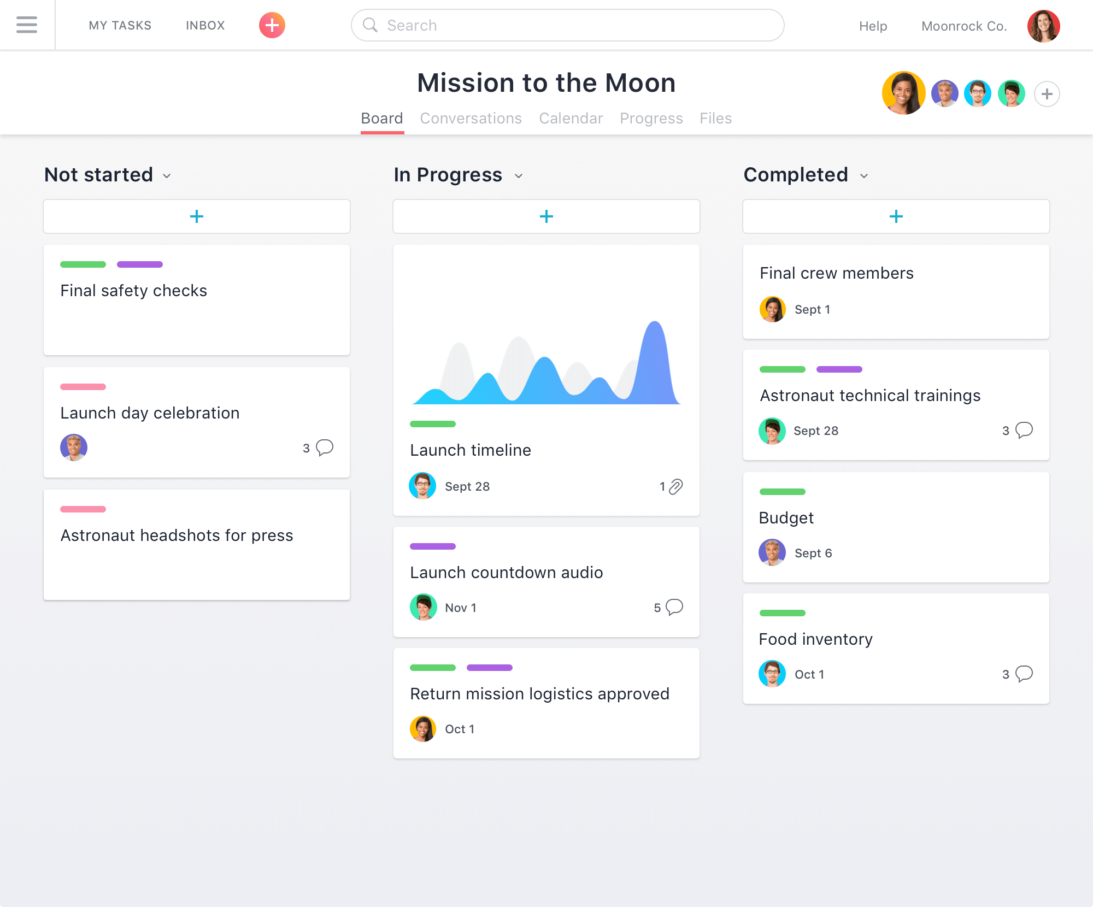Open the Board tab
This screenshot has height=907, width=1093.
[x=381, y=117]
